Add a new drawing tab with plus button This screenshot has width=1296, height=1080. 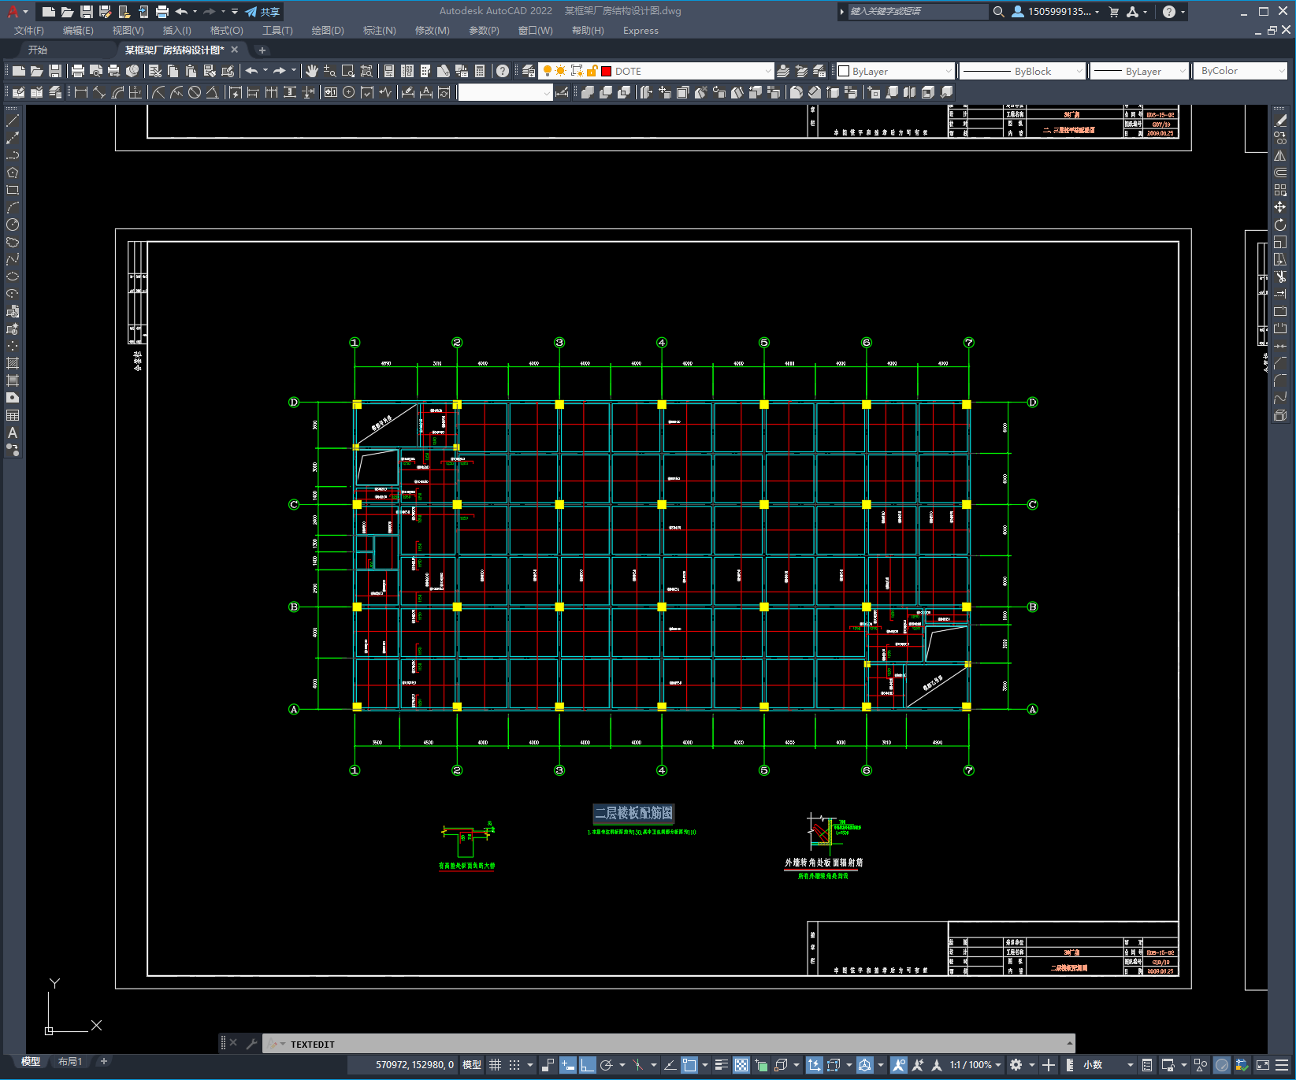coord(262,50)
